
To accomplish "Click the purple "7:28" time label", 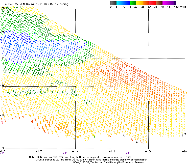I will [x=128, y=153].
